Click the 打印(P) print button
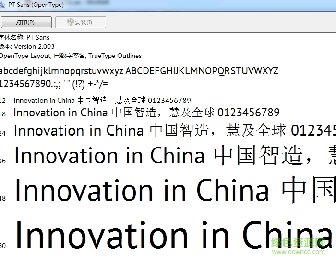The image size is (336, 261). (26, 22)
